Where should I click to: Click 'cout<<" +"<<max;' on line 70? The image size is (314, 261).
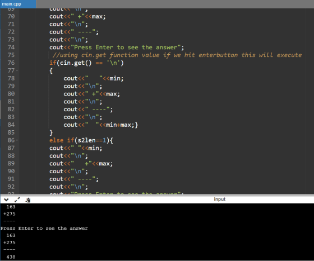tap(77, 17)
